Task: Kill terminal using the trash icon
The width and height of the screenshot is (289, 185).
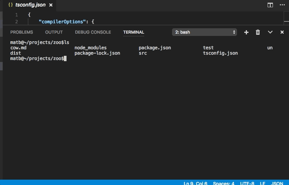Action: (258, 32)
